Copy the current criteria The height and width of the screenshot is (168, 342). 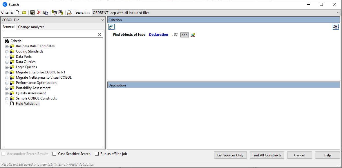click(46, 12)
